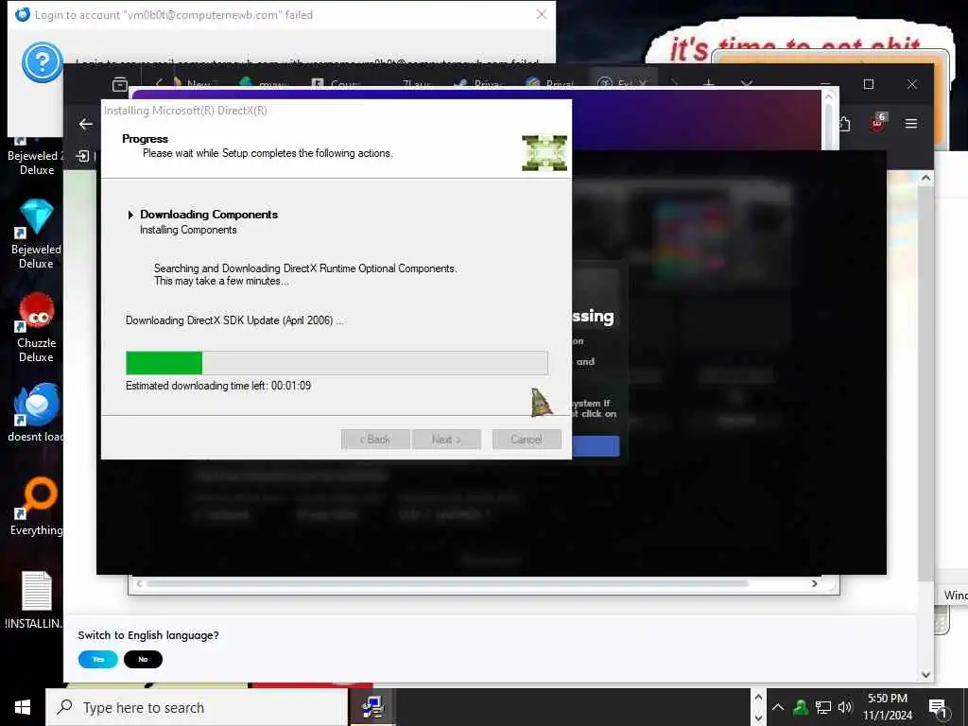This screenshot has width=968, height=726.
Task: Open the Thunderbird 'doesnt load' desktop shortcut
Action: pyautogui.click(x=36, y=412)
